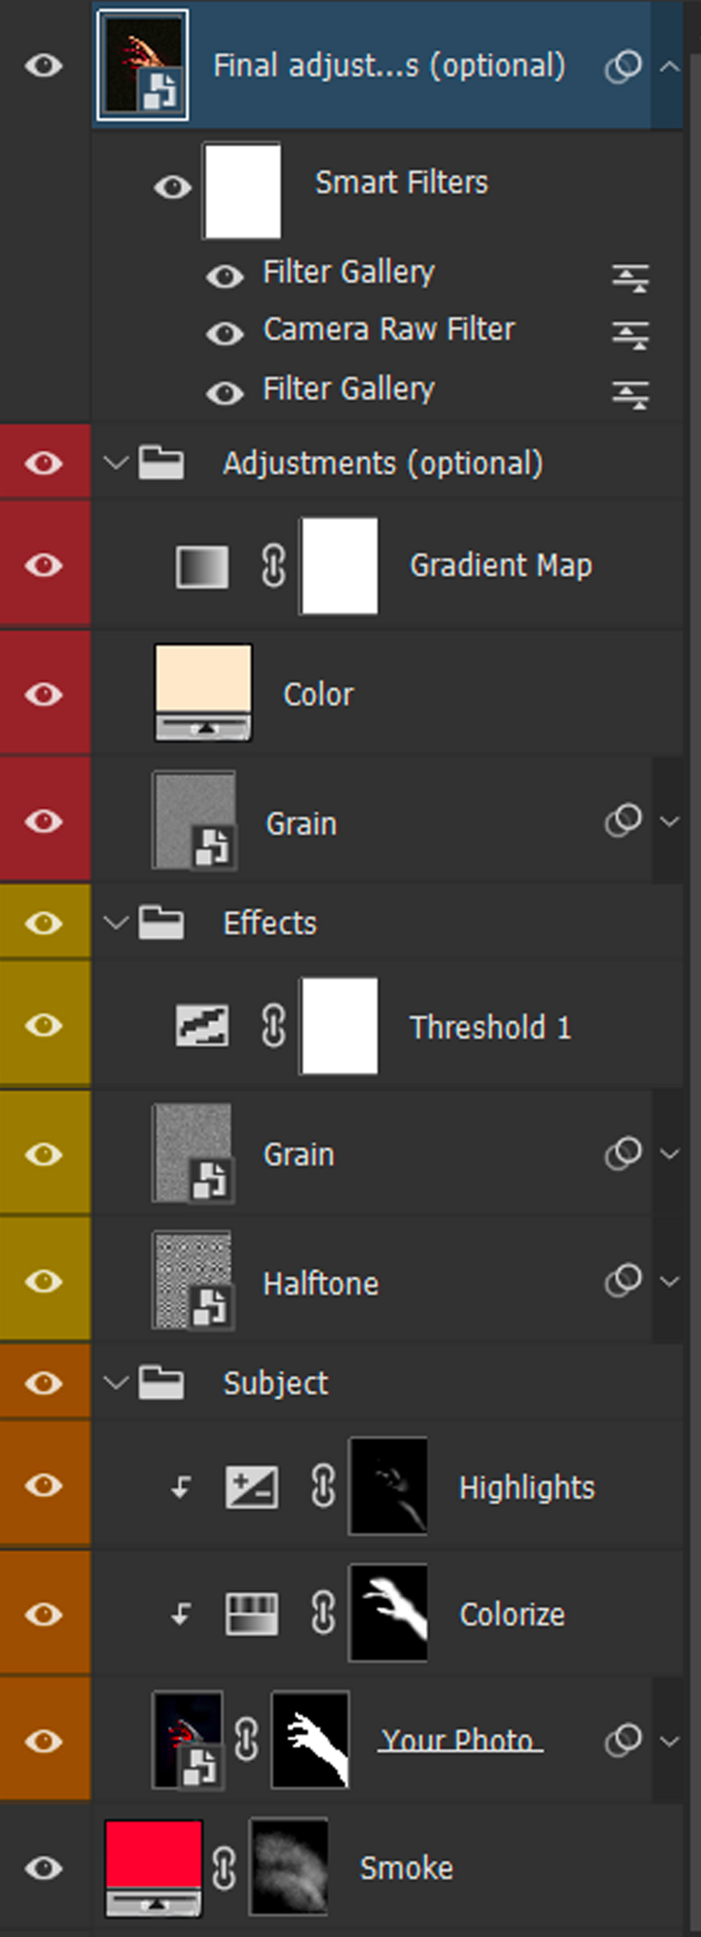The image size is (701, 1937).
Task: Click the Your Photo layer name
Action: pos(458,1740)
